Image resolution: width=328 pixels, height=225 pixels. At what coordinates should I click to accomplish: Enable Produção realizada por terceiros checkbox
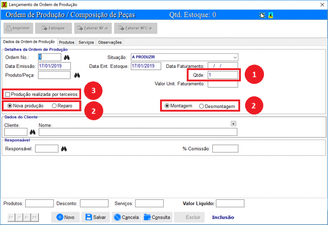8,94
